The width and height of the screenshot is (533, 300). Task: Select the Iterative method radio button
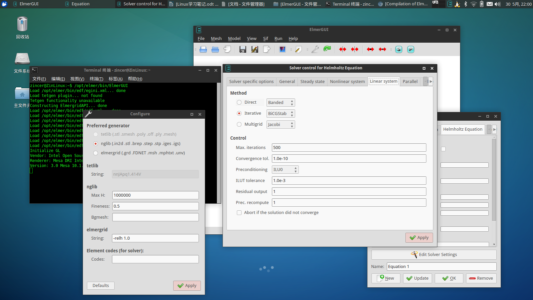tap(239, 113)
